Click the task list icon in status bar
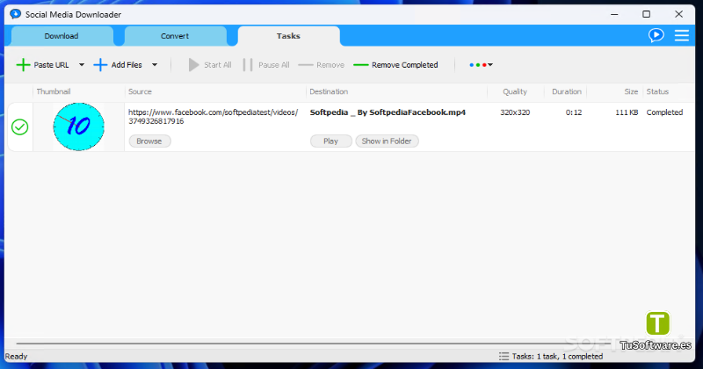703x369 pixels. 504,357
